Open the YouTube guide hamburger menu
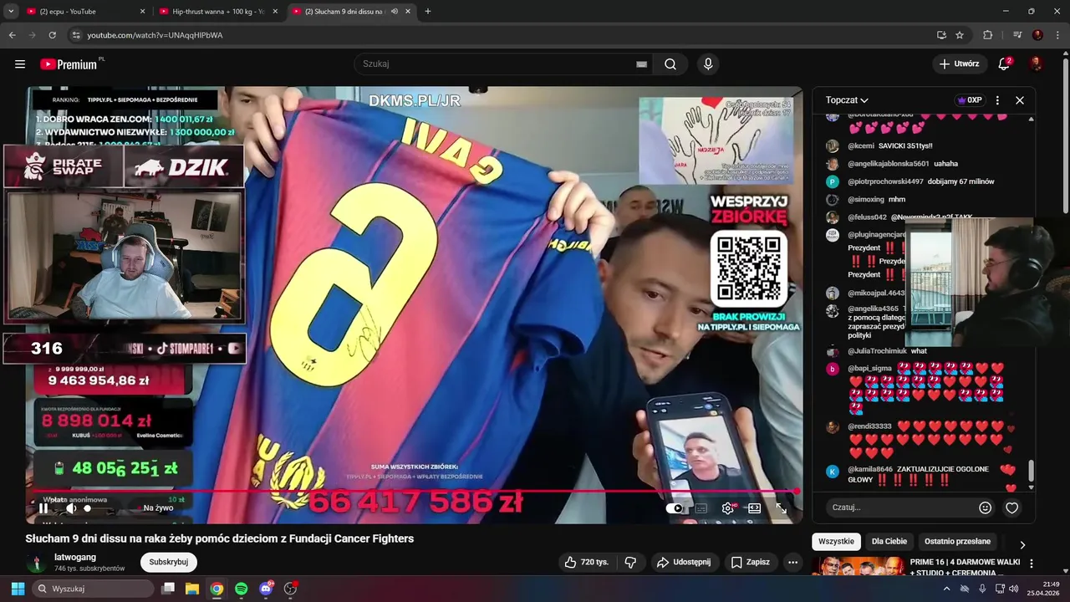The image size is (1070, 602). coord(20,64)
